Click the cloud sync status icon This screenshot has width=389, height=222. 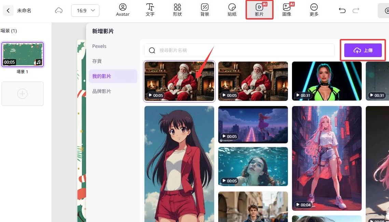tap(59, 11)
